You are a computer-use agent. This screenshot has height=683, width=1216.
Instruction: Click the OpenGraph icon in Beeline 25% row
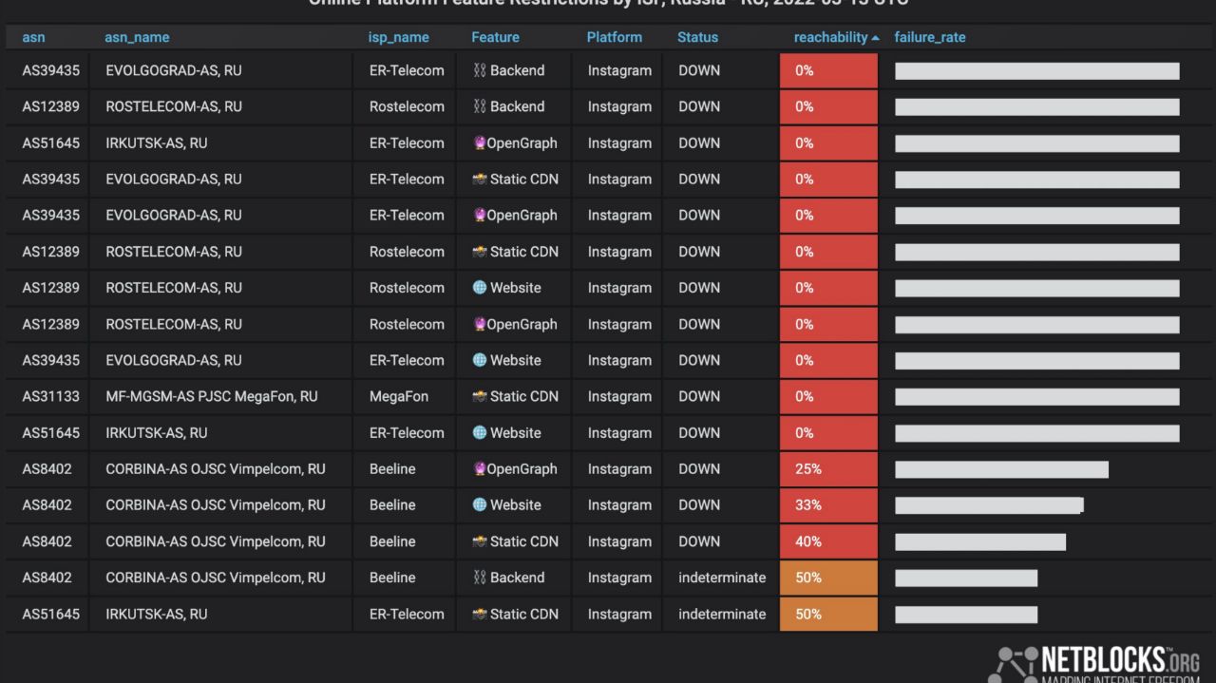point(479,468)
